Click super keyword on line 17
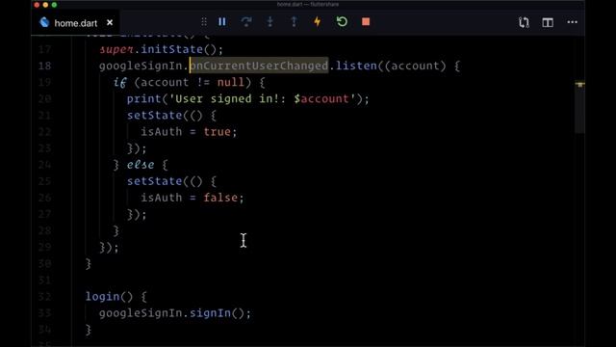616x347 pixels. tap(116, 49)
